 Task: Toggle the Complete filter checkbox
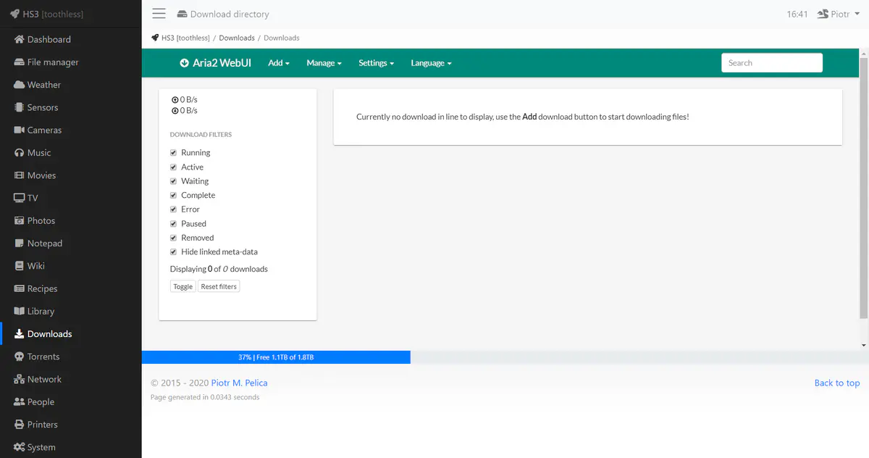pos(174,196)
